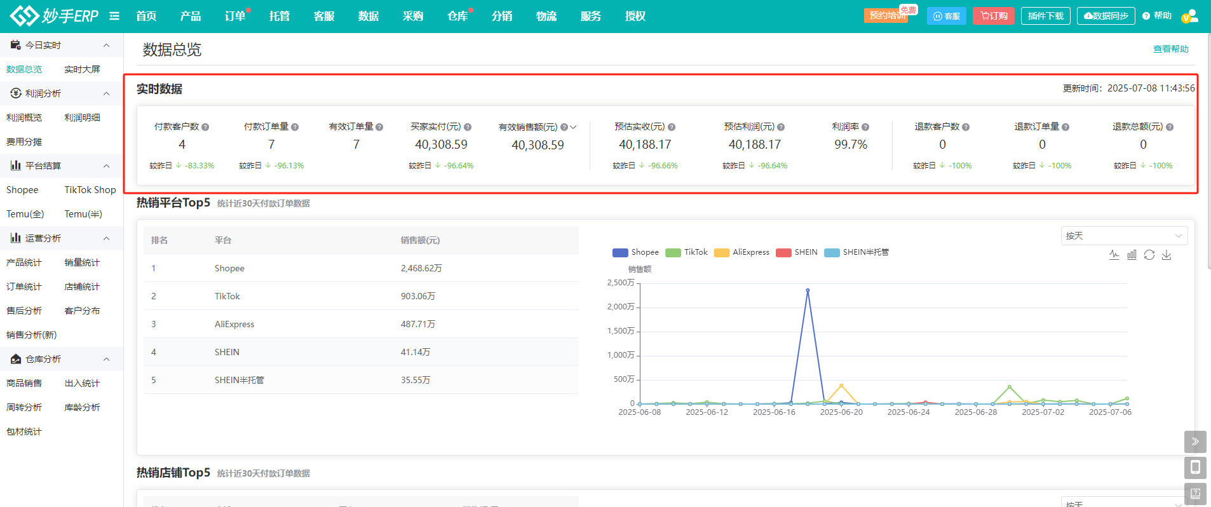Toggle Shopee series in chart legend
The image size is (1211, 507).
tap(635, 252)
